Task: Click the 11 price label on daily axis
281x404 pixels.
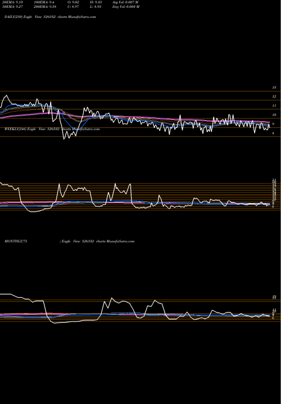Action: pos(274,106)
